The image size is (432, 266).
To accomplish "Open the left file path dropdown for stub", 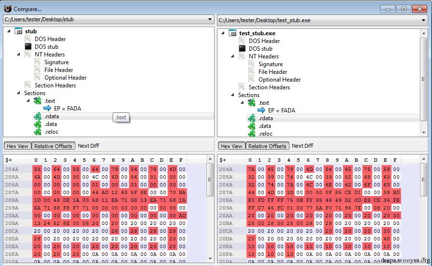I will click(x=210, y=19).
